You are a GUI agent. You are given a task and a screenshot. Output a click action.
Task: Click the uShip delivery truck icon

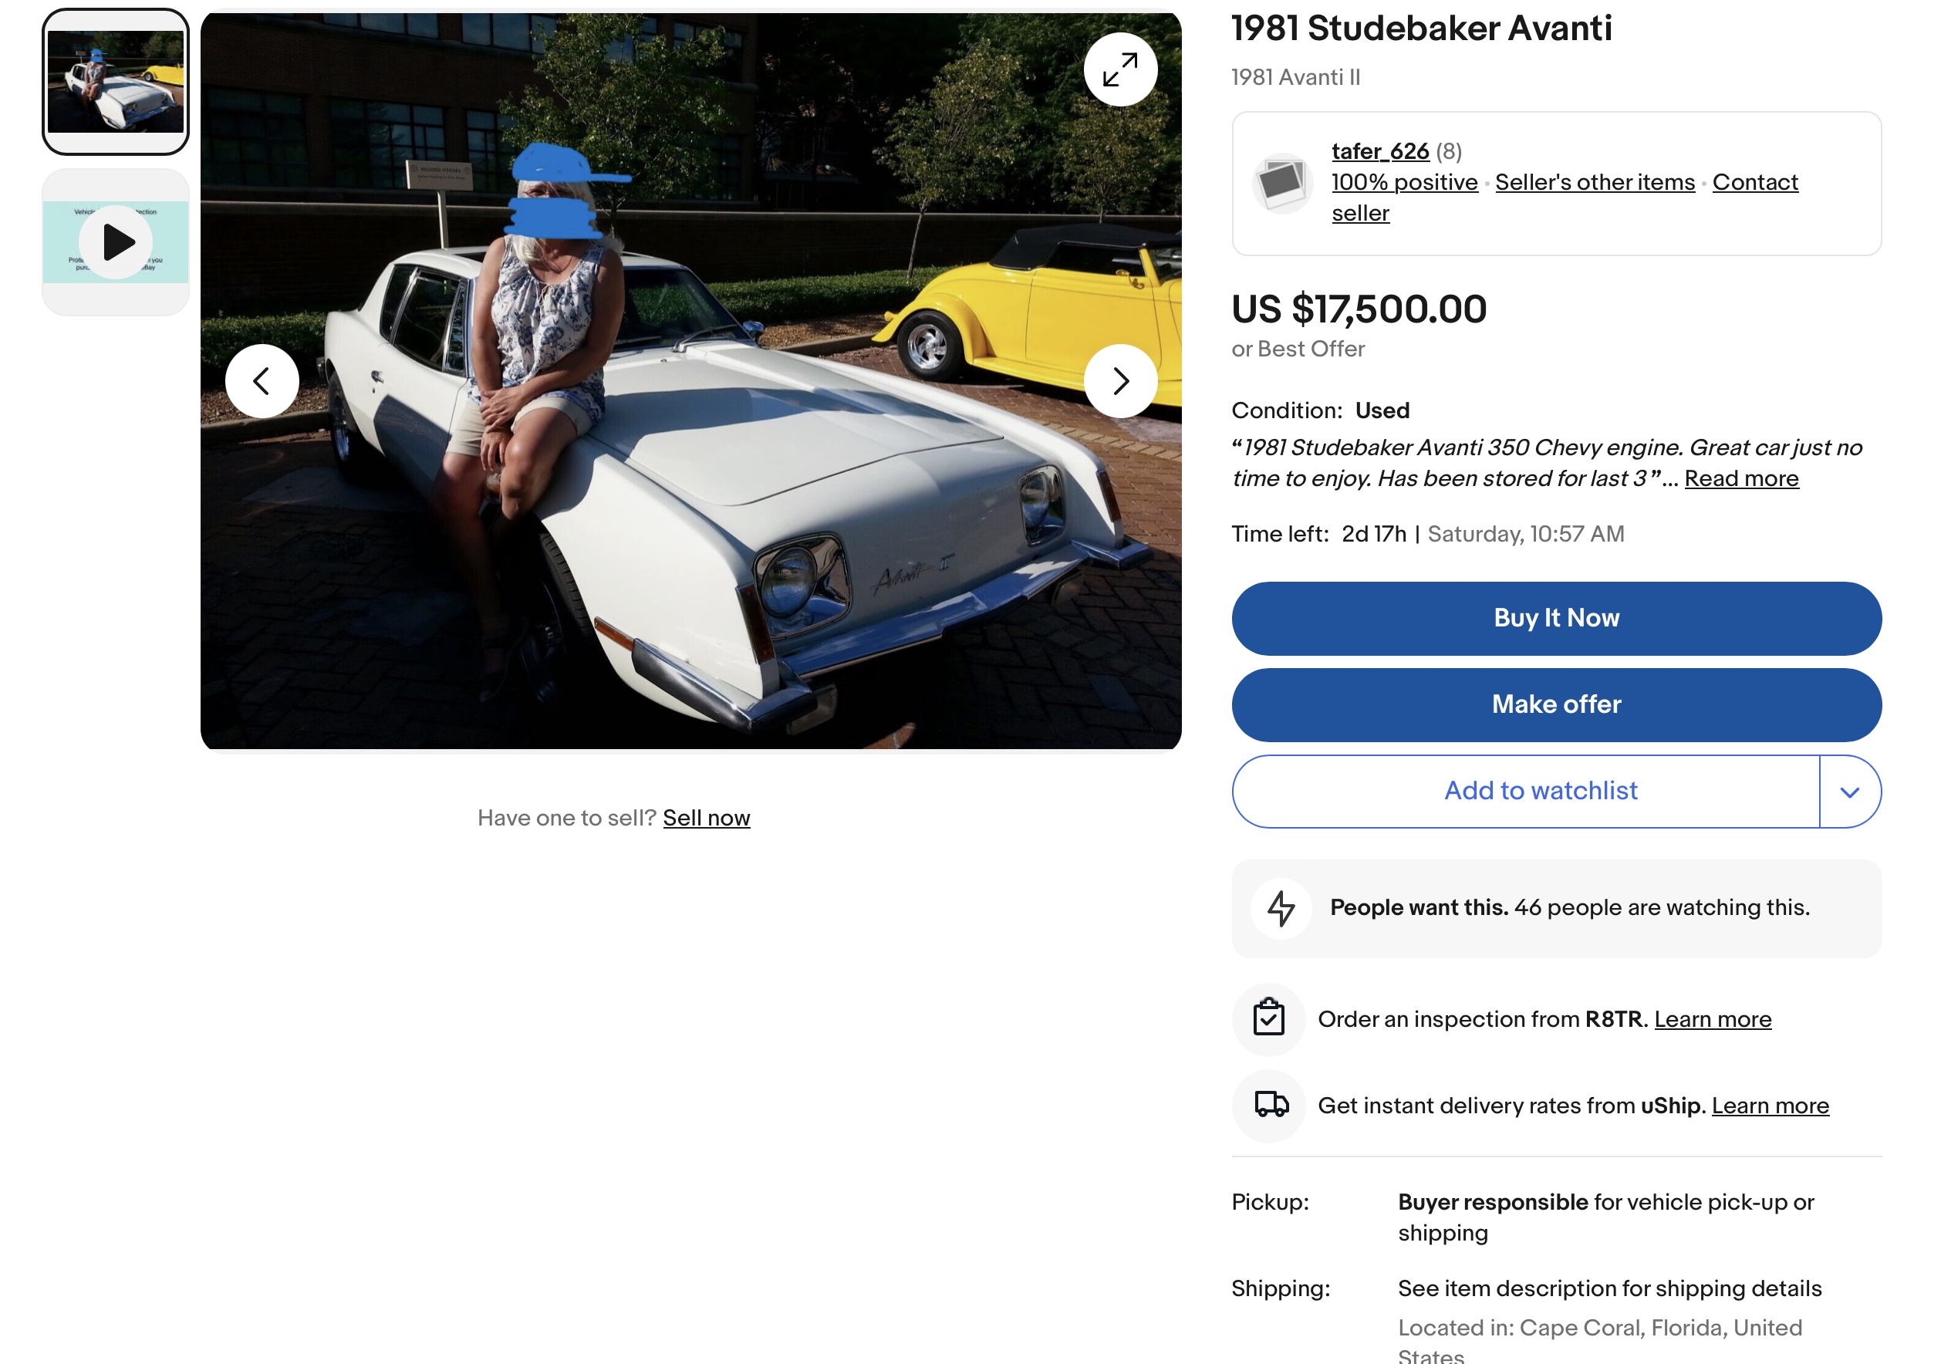pyautogui.click(x=1269, y=1106)
